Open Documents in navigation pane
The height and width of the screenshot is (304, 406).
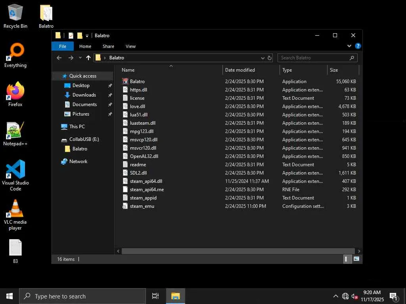click(84, 104)
